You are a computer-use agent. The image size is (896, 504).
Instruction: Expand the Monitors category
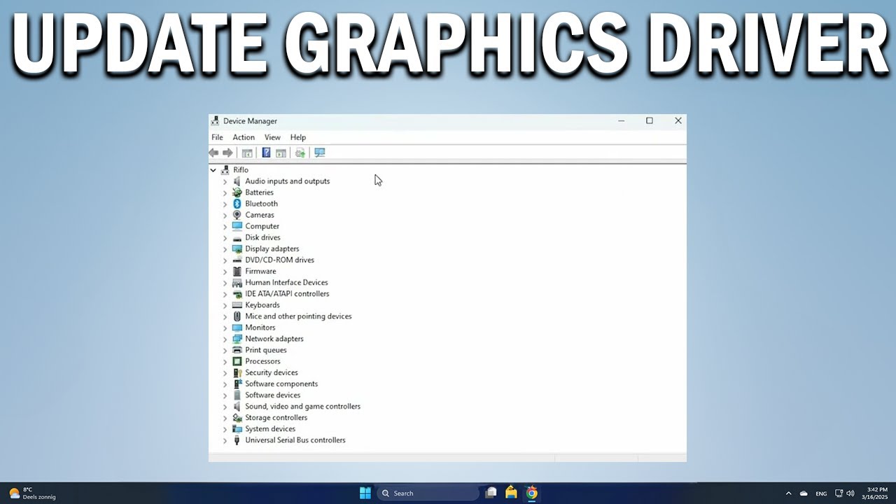[x=225, y=328]
